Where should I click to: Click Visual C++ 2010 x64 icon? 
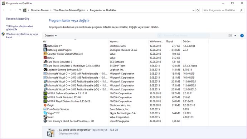point(45,74)
